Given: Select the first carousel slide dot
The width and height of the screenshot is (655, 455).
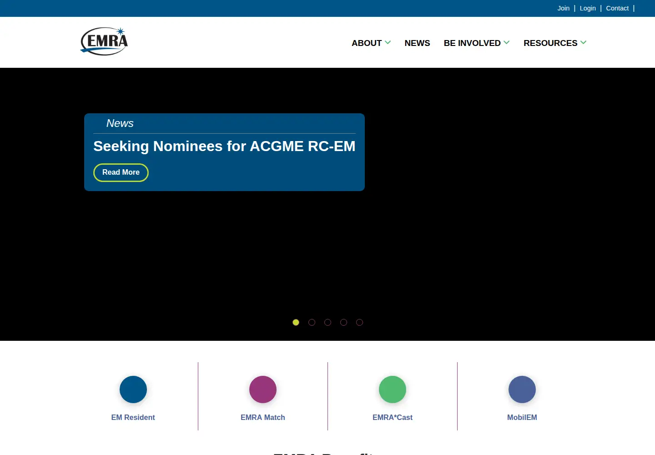Looking at the screenshot, I should (296, 322).
